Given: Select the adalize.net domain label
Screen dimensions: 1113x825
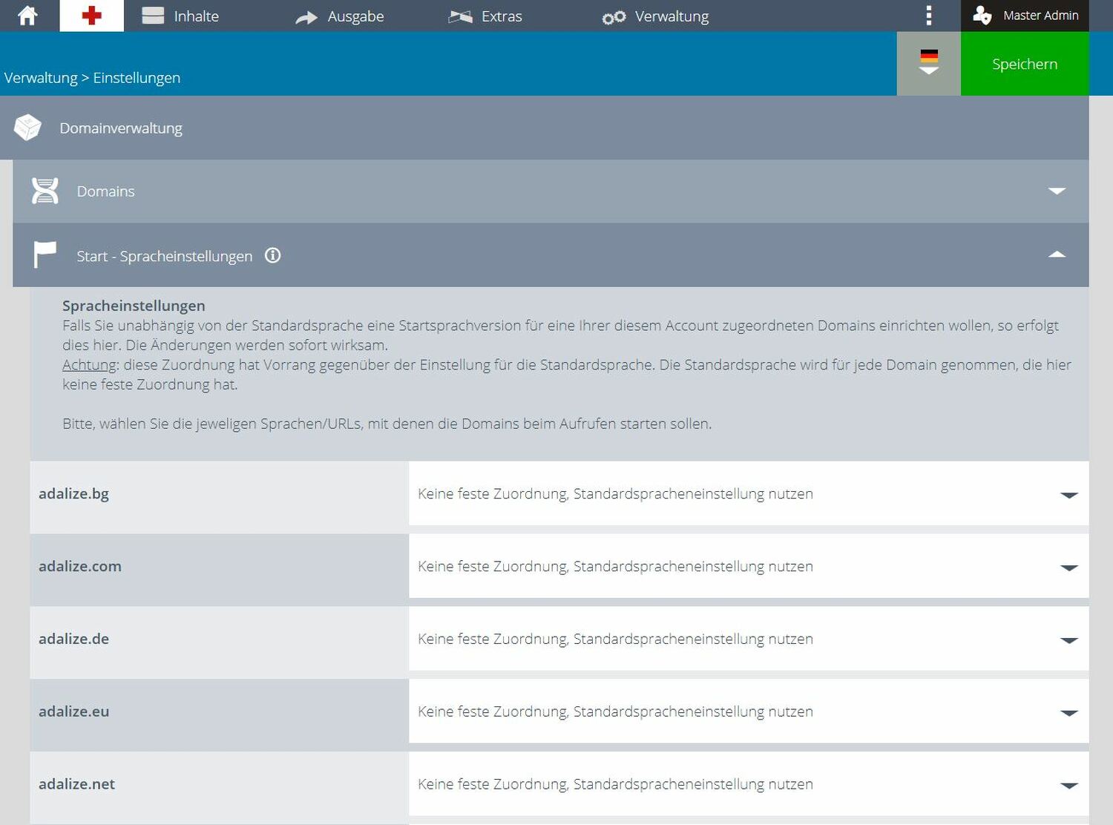Looking at the screenshot, I should tap(76, 784).
